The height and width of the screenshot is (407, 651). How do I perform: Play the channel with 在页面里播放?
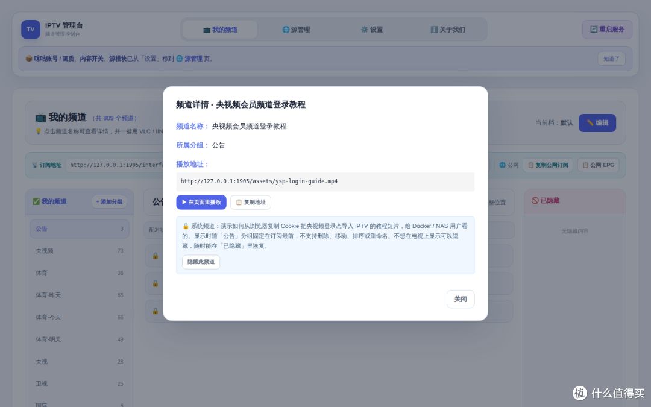(x=201, y=202)
